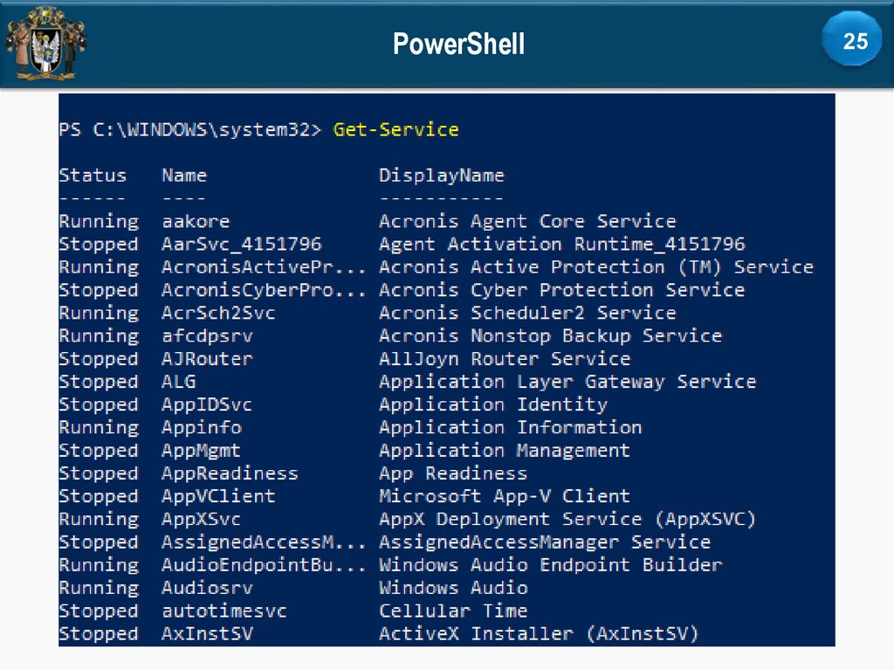The image size is (894, 670).
Task: Click the Get-Service command text
Action: [395, 130]
